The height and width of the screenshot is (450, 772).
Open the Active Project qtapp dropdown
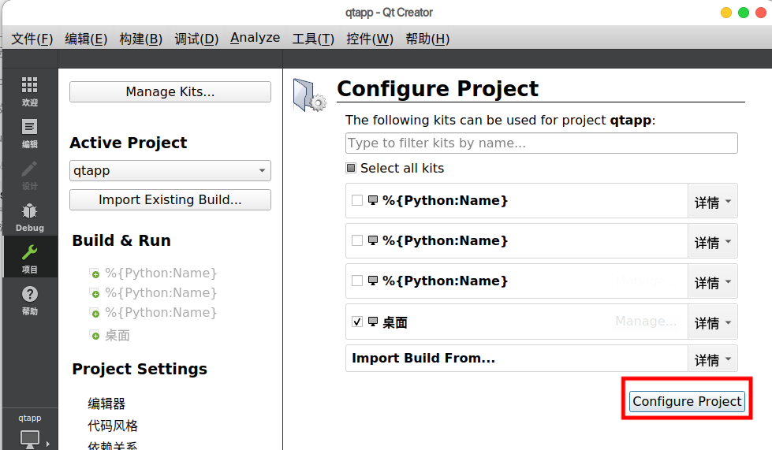click(170, 170)
